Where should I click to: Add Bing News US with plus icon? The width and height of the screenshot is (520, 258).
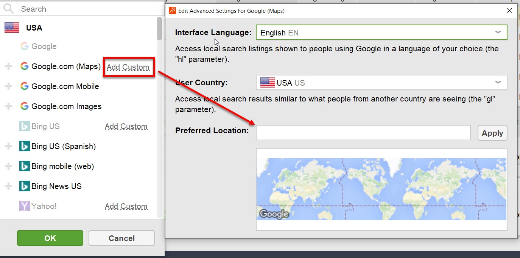point(8,186)
